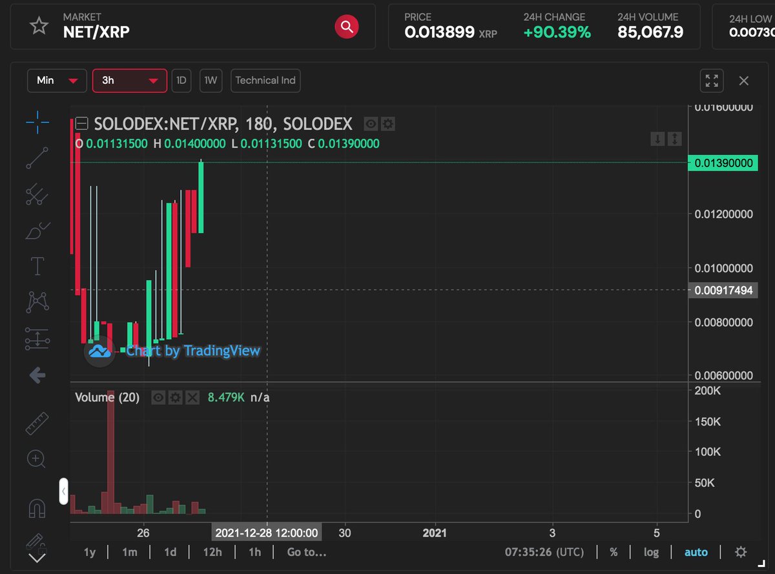Click the 8.479K volume value
Image resolution: width=775 pixels, height=574 pixels.
pyautogui.click(x=226, y=398)
